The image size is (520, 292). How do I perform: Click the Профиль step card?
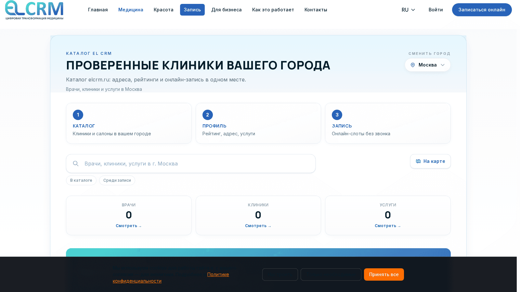pos(258,123)
